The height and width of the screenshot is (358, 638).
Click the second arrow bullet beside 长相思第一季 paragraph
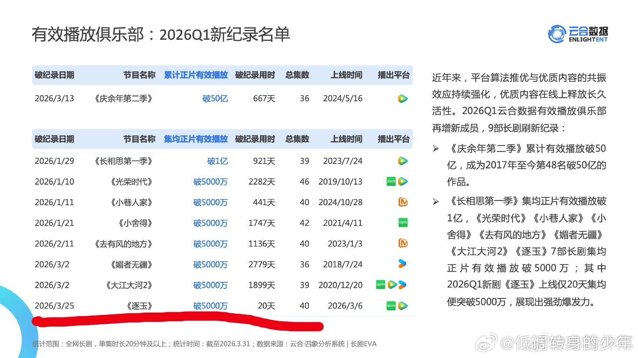[x=436, y=202]
